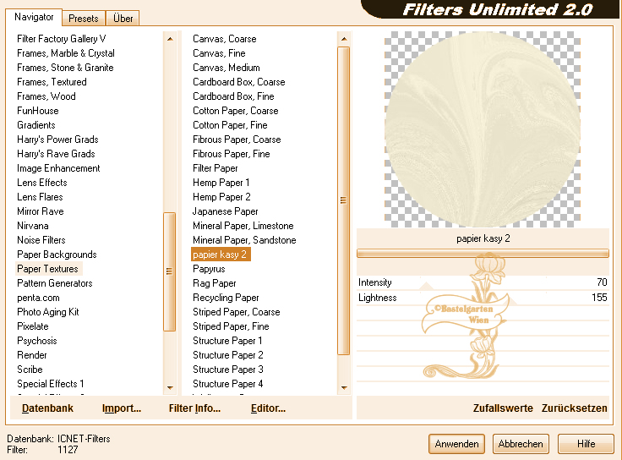622x460 pixels.
Task: Select the highlighted Paper Textures category
Action: [47, 269]
